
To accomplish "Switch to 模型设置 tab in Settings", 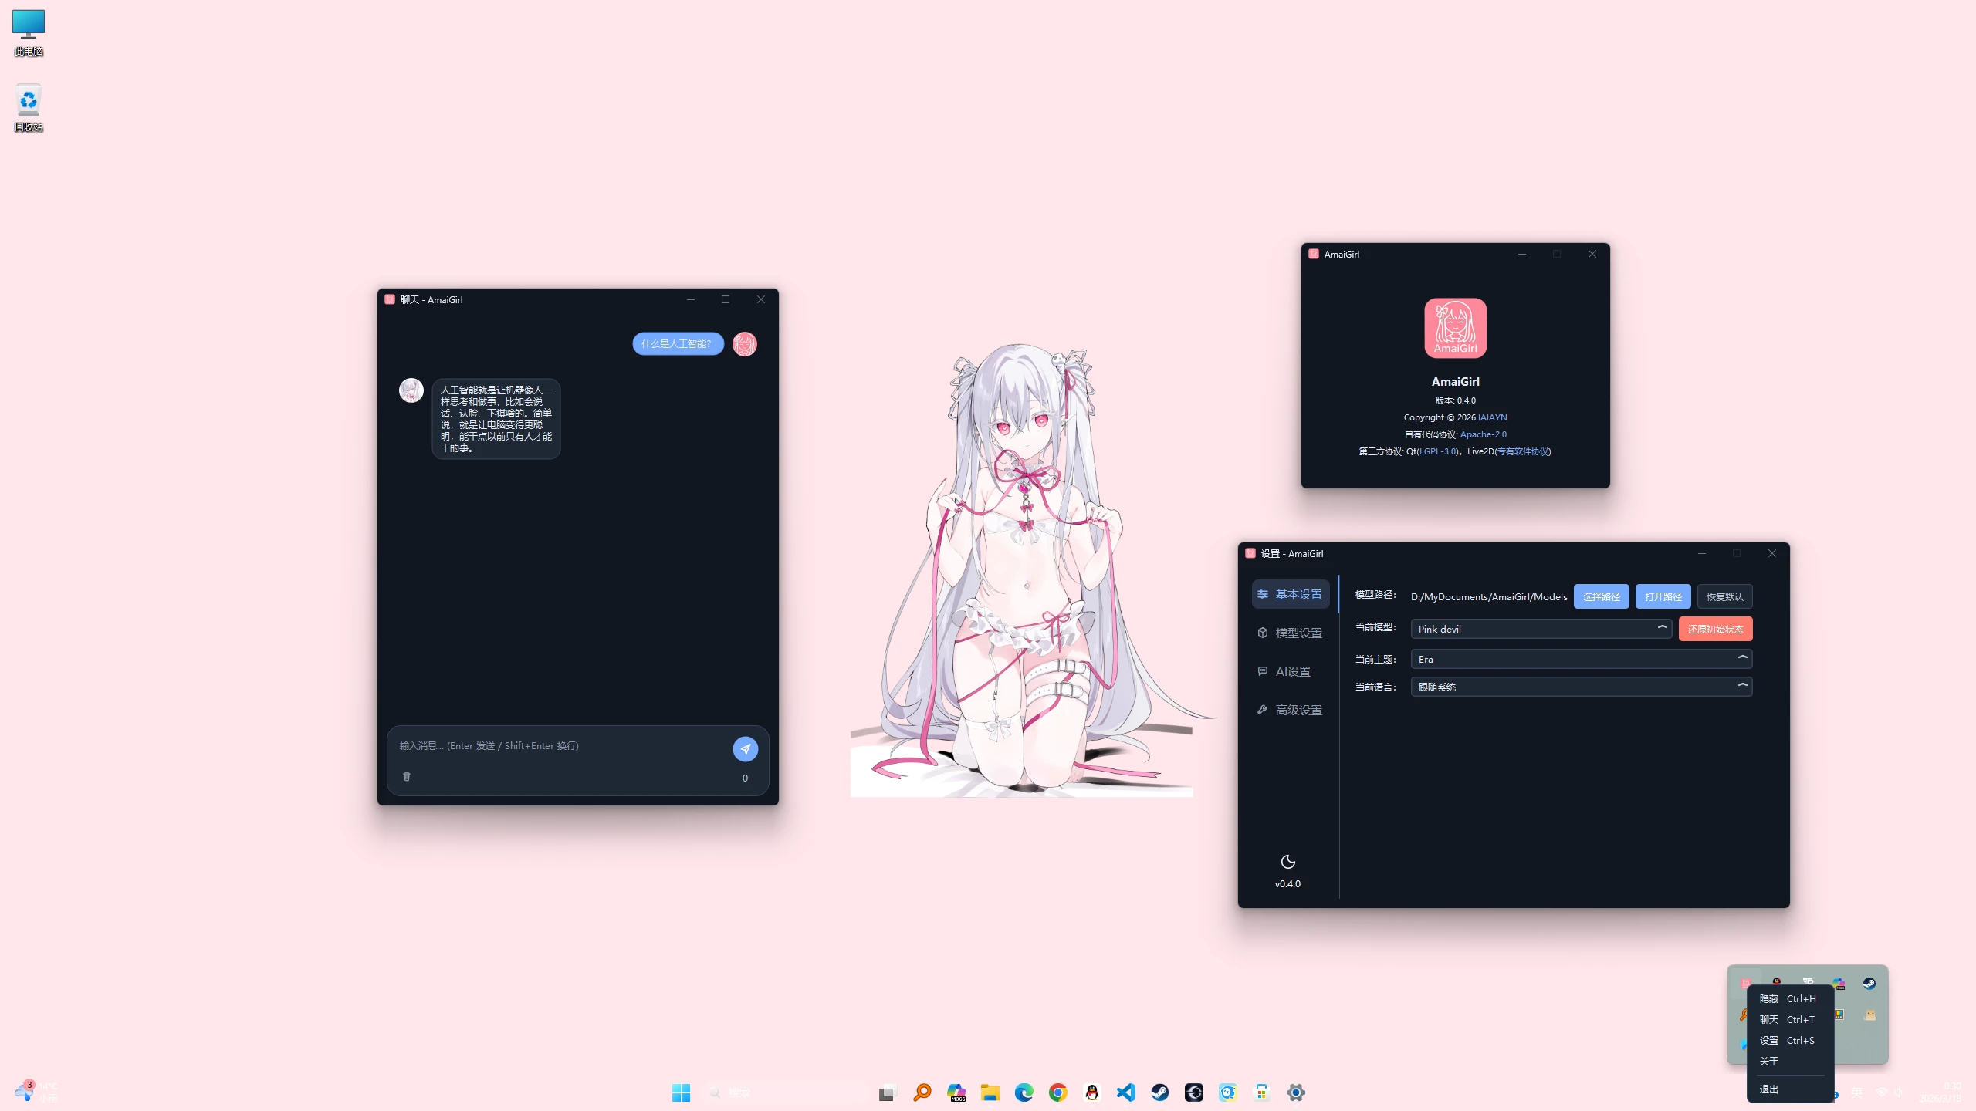I will coord(1291,633).
